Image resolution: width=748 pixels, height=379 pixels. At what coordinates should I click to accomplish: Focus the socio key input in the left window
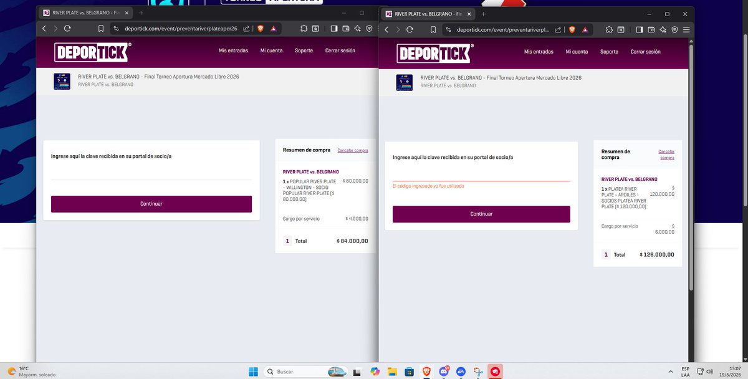pos(151,173)
